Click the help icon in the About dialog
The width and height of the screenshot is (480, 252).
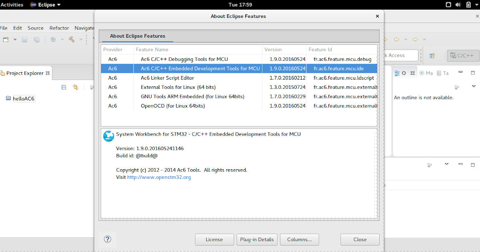tap(107, 239)
